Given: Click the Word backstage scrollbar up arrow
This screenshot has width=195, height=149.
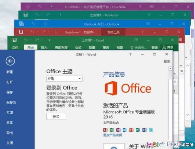Looking at the screenshot, I should tap(170, 68).
